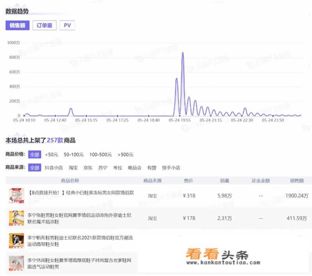Click the 销售额 column header
Image resolution: width=312 pixels, height=276 pixels.
tap(297, 180)
